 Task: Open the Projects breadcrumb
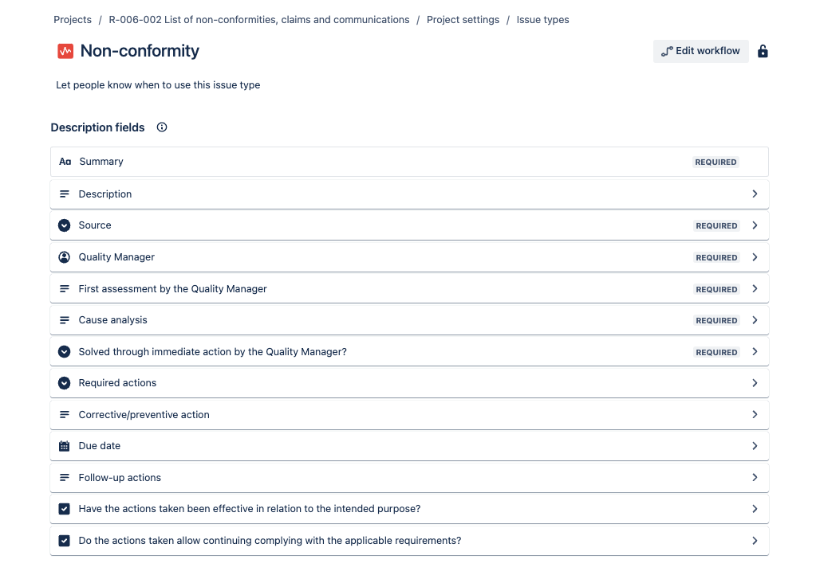tap(73, 20)
